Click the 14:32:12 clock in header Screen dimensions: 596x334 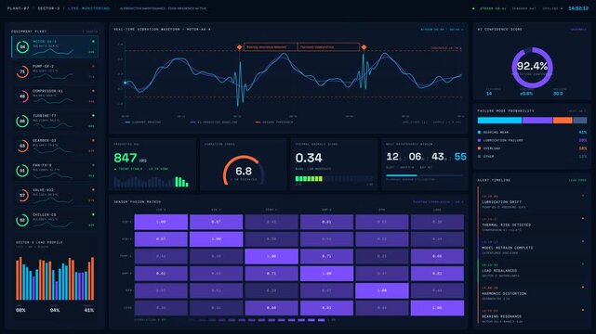click(578, 8)
